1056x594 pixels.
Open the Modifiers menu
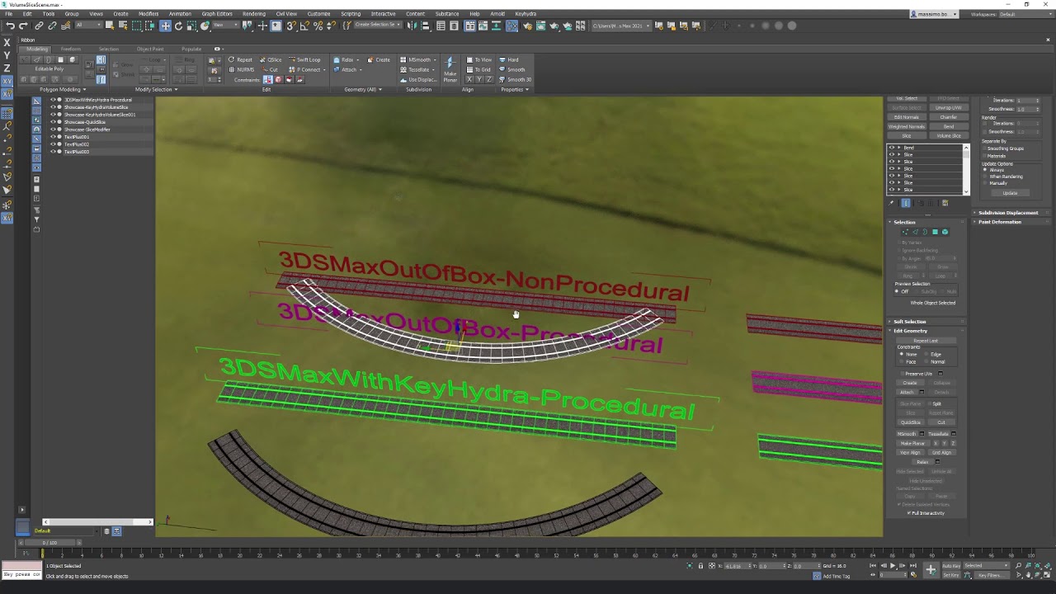tap(148, 14)
